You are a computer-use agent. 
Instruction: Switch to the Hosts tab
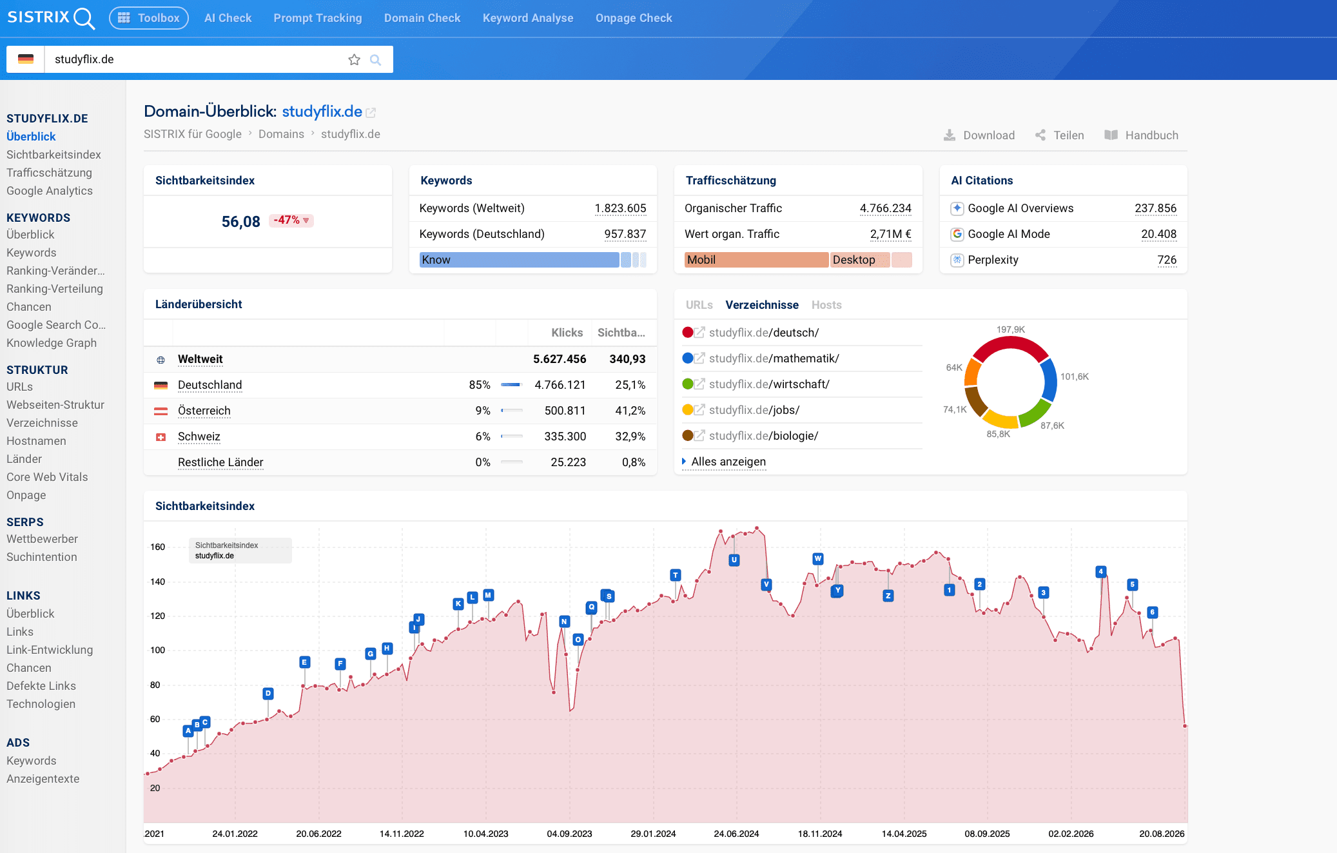(x=826, y=305)
